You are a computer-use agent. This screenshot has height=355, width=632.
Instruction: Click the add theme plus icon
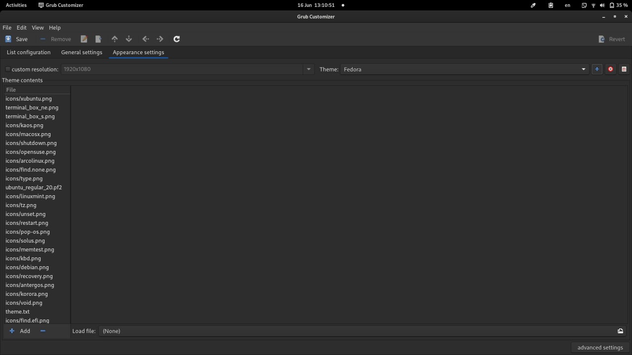coord(597,69)
